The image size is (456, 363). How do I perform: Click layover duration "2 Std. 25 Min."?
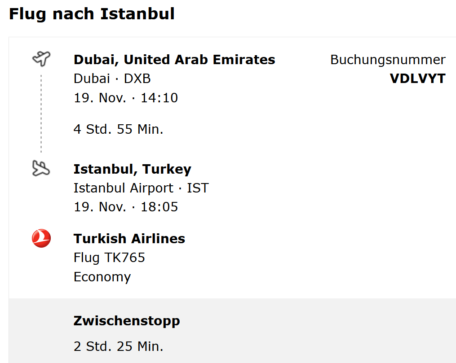click(x=118, y=346)
